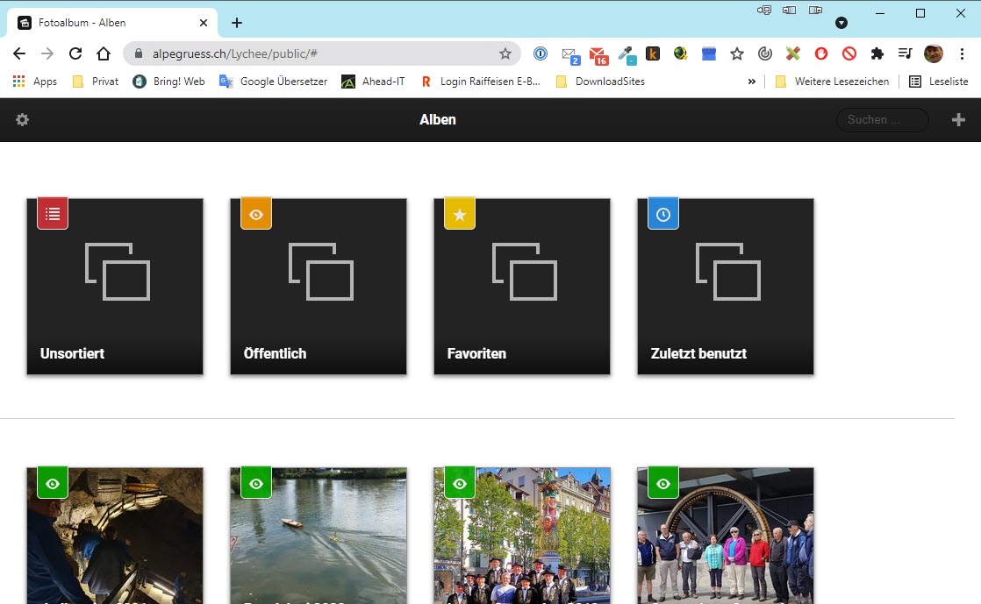Click the orange eye badge on Öffentlich album

pos(255,213)
